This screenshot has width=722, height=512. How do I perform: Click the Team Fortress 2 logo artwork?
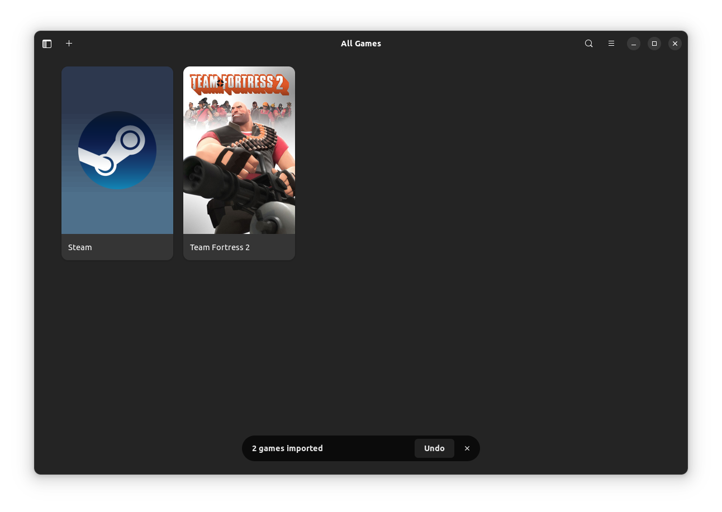(x=239, y=84)
